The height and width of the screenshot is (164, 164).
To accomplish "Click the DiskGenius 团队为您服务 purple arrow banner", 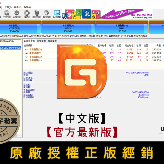I will point(120,14).
